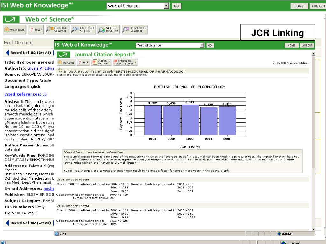Click the e-mail address link
326x244 pixels.
click(49, 188)
